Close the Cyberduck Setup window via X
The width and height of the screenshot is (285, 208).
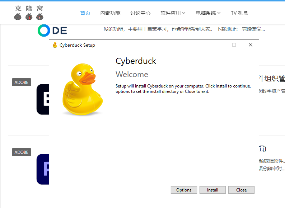(251, 45)
